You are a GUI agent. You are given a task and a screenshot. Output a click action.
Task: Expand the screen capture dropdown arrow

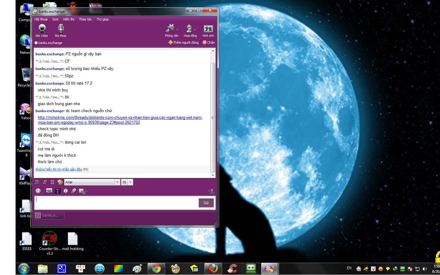tap(86, 191)
